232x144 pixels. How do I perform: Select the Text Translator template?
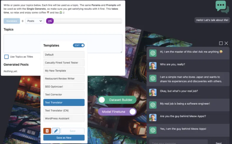pos(64,102)
